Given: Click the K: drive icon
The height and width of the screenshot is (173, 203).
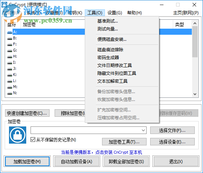Looking at the screenshot, I should click(10, 75).
